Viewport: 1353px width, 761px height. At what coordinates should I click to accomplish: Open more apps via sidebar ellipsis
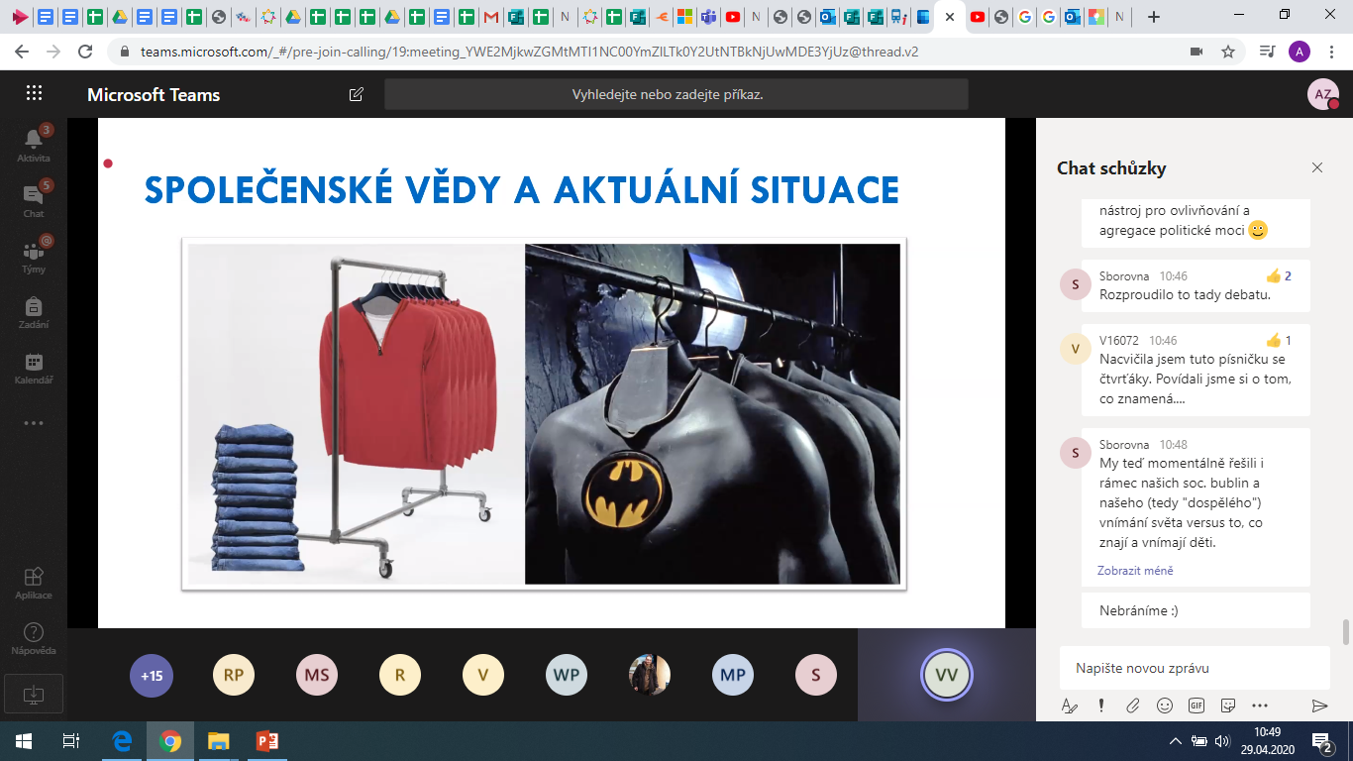click(34, 423)
